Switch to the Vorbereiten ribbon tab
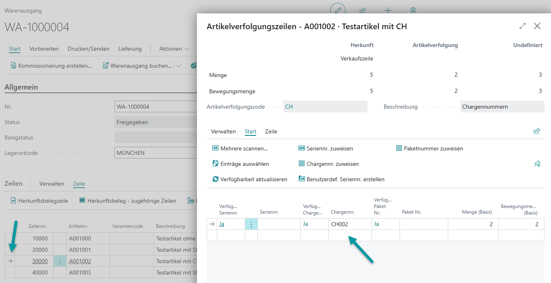The width and height of the screenshot is (551, 283). [44, 48]
